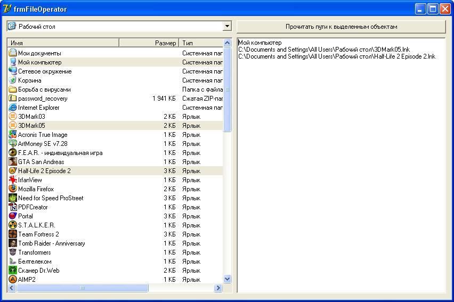Click the list's scroll up arrow
Screen dimensions: 454x302
[x=228, y=43]
